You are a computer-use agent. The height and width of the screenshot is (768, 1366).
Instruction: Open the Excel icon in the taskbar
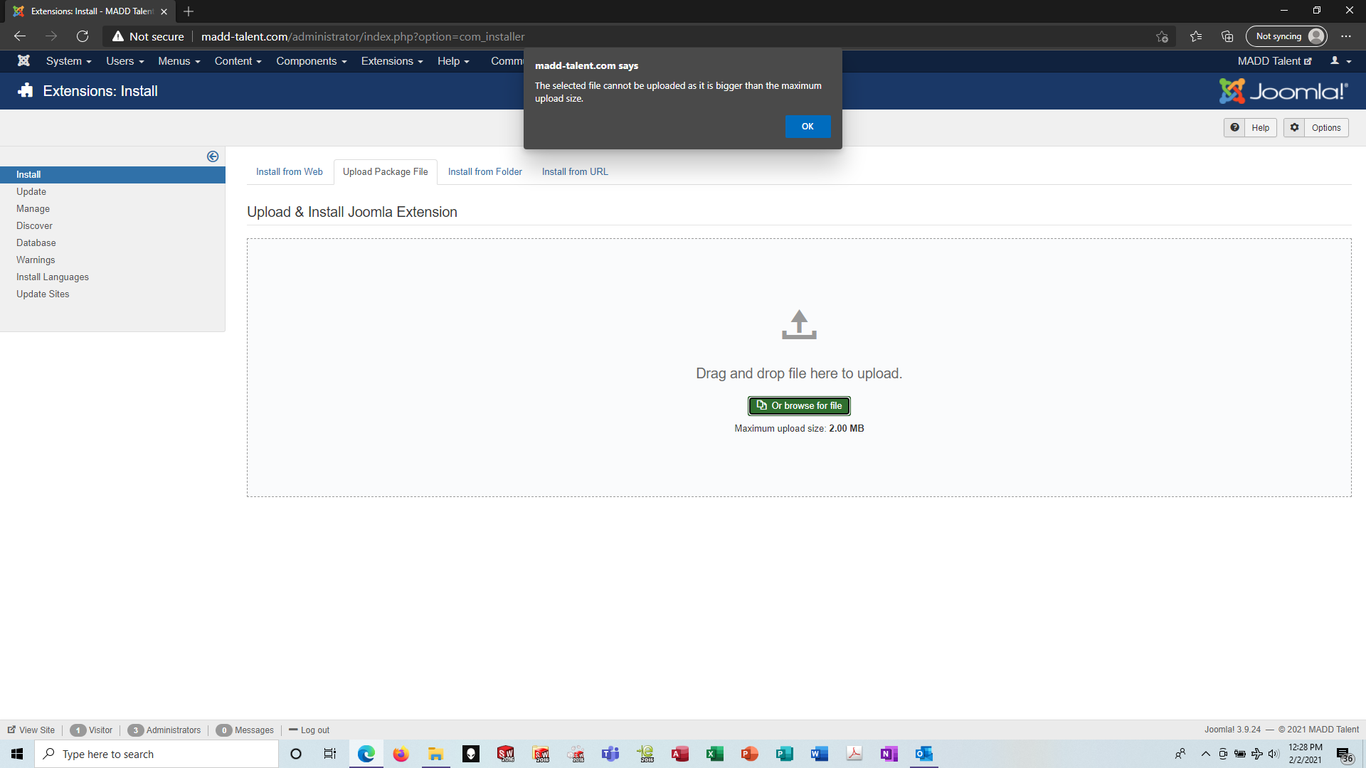click(714, 754)
